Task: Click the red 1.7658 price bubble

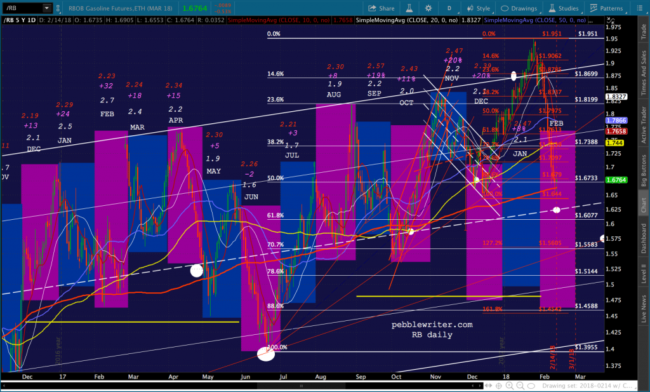Action: click(616, 131)
